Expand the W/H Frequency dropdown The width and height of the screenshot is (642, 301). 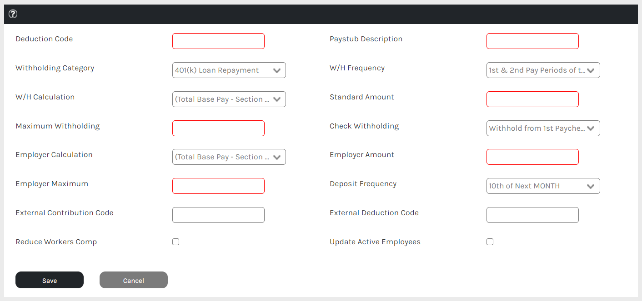tap(543, 70)
